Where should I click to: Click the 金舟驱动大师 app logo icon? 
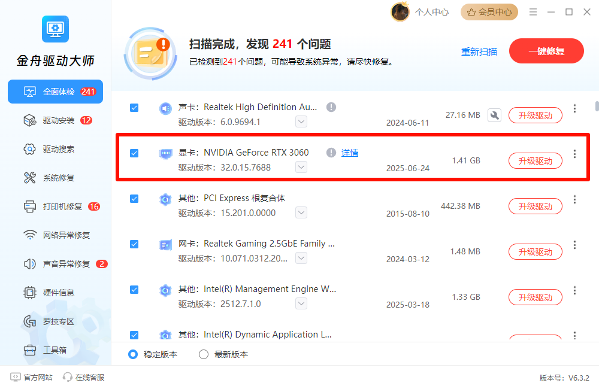(x=55, y=29)
